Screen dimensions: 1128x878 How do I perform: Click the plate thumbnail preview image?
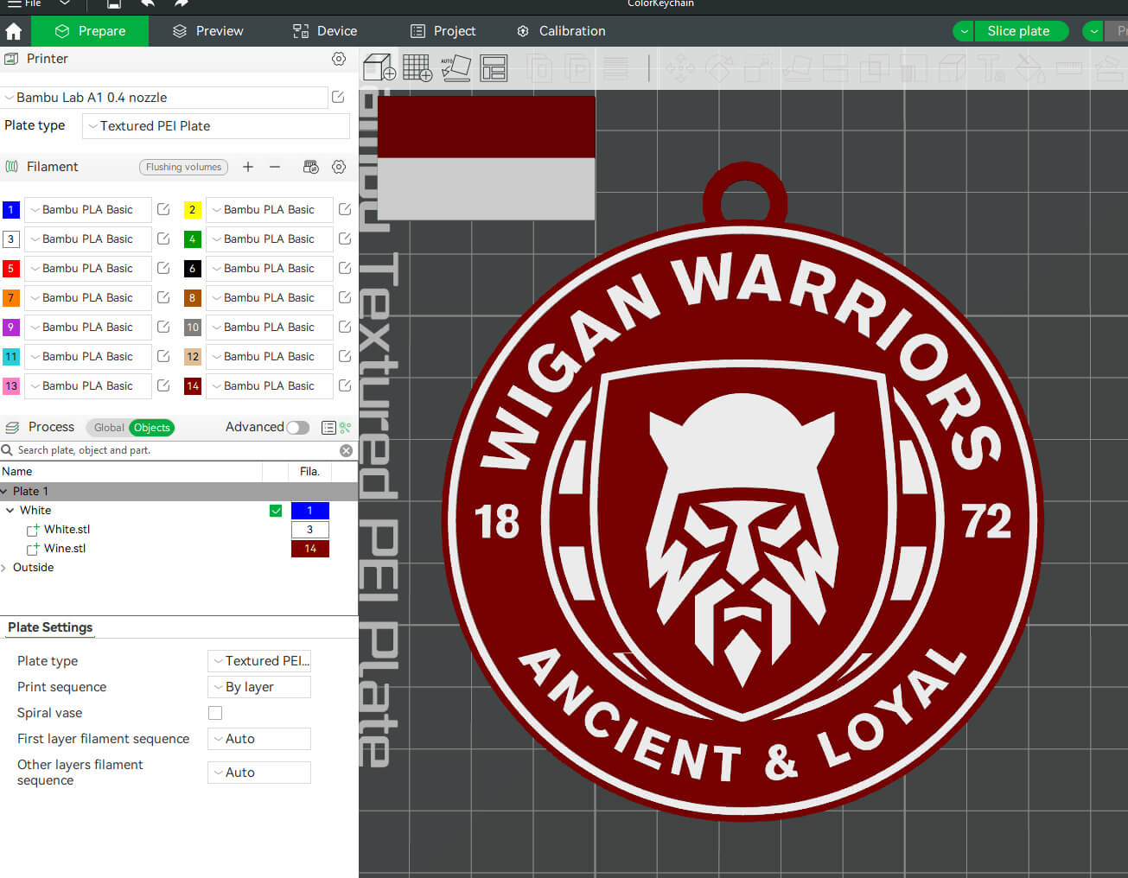pos(487,157)
